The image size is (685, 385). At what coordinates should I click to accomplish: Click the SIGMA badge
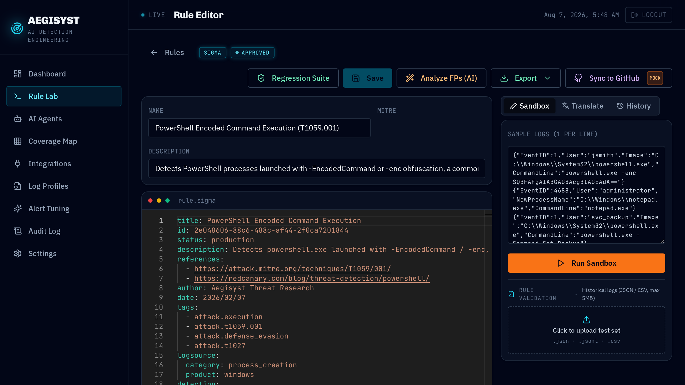coord(213,53)
